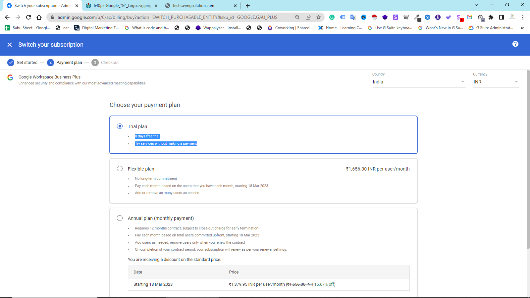This screenshot has width=530, height=298.
Task: Click the Checkout step label
Action: [x=110, y=62]
